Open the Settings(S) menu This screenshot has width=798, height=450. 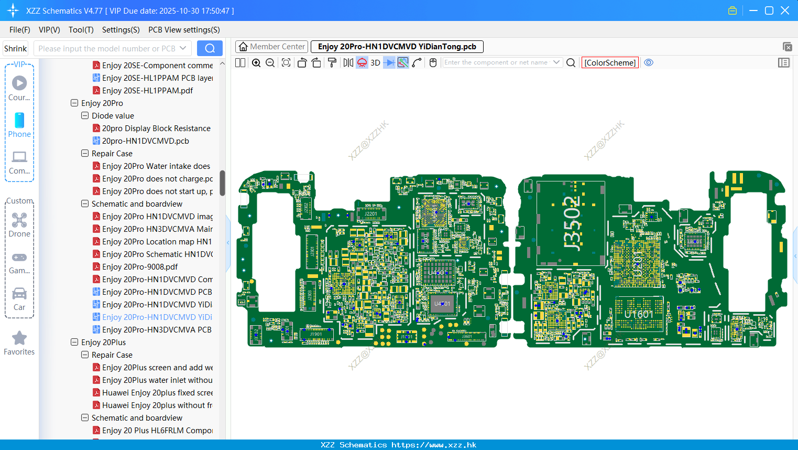tap(121, 30)
